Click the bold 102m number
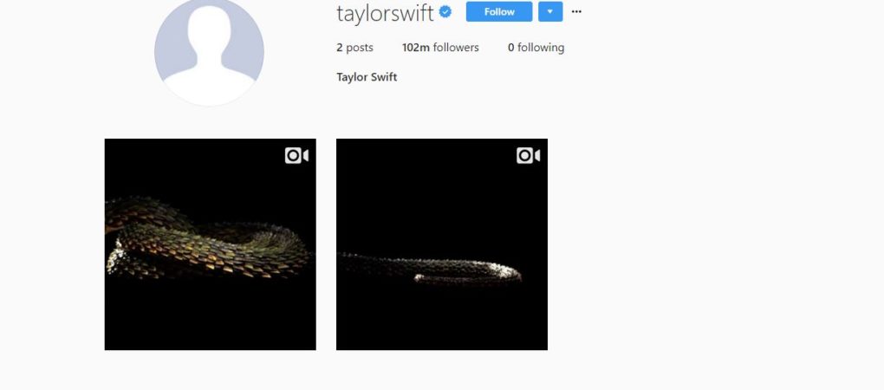Screen dimensions: 884x390 point(416,48)
